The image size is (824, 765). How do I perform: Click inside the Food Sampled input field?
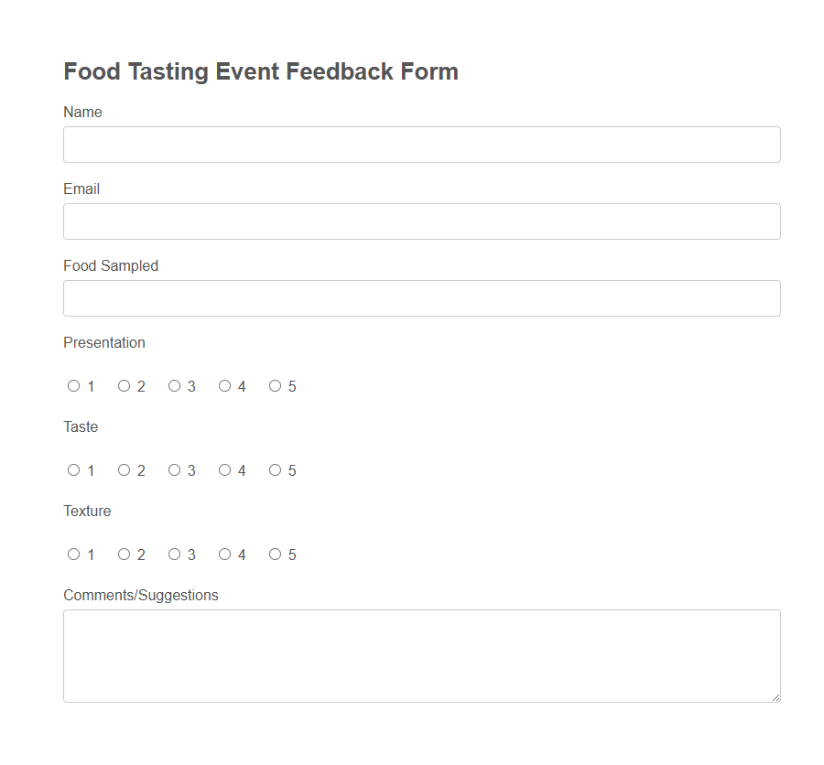[x=421, y=297]
